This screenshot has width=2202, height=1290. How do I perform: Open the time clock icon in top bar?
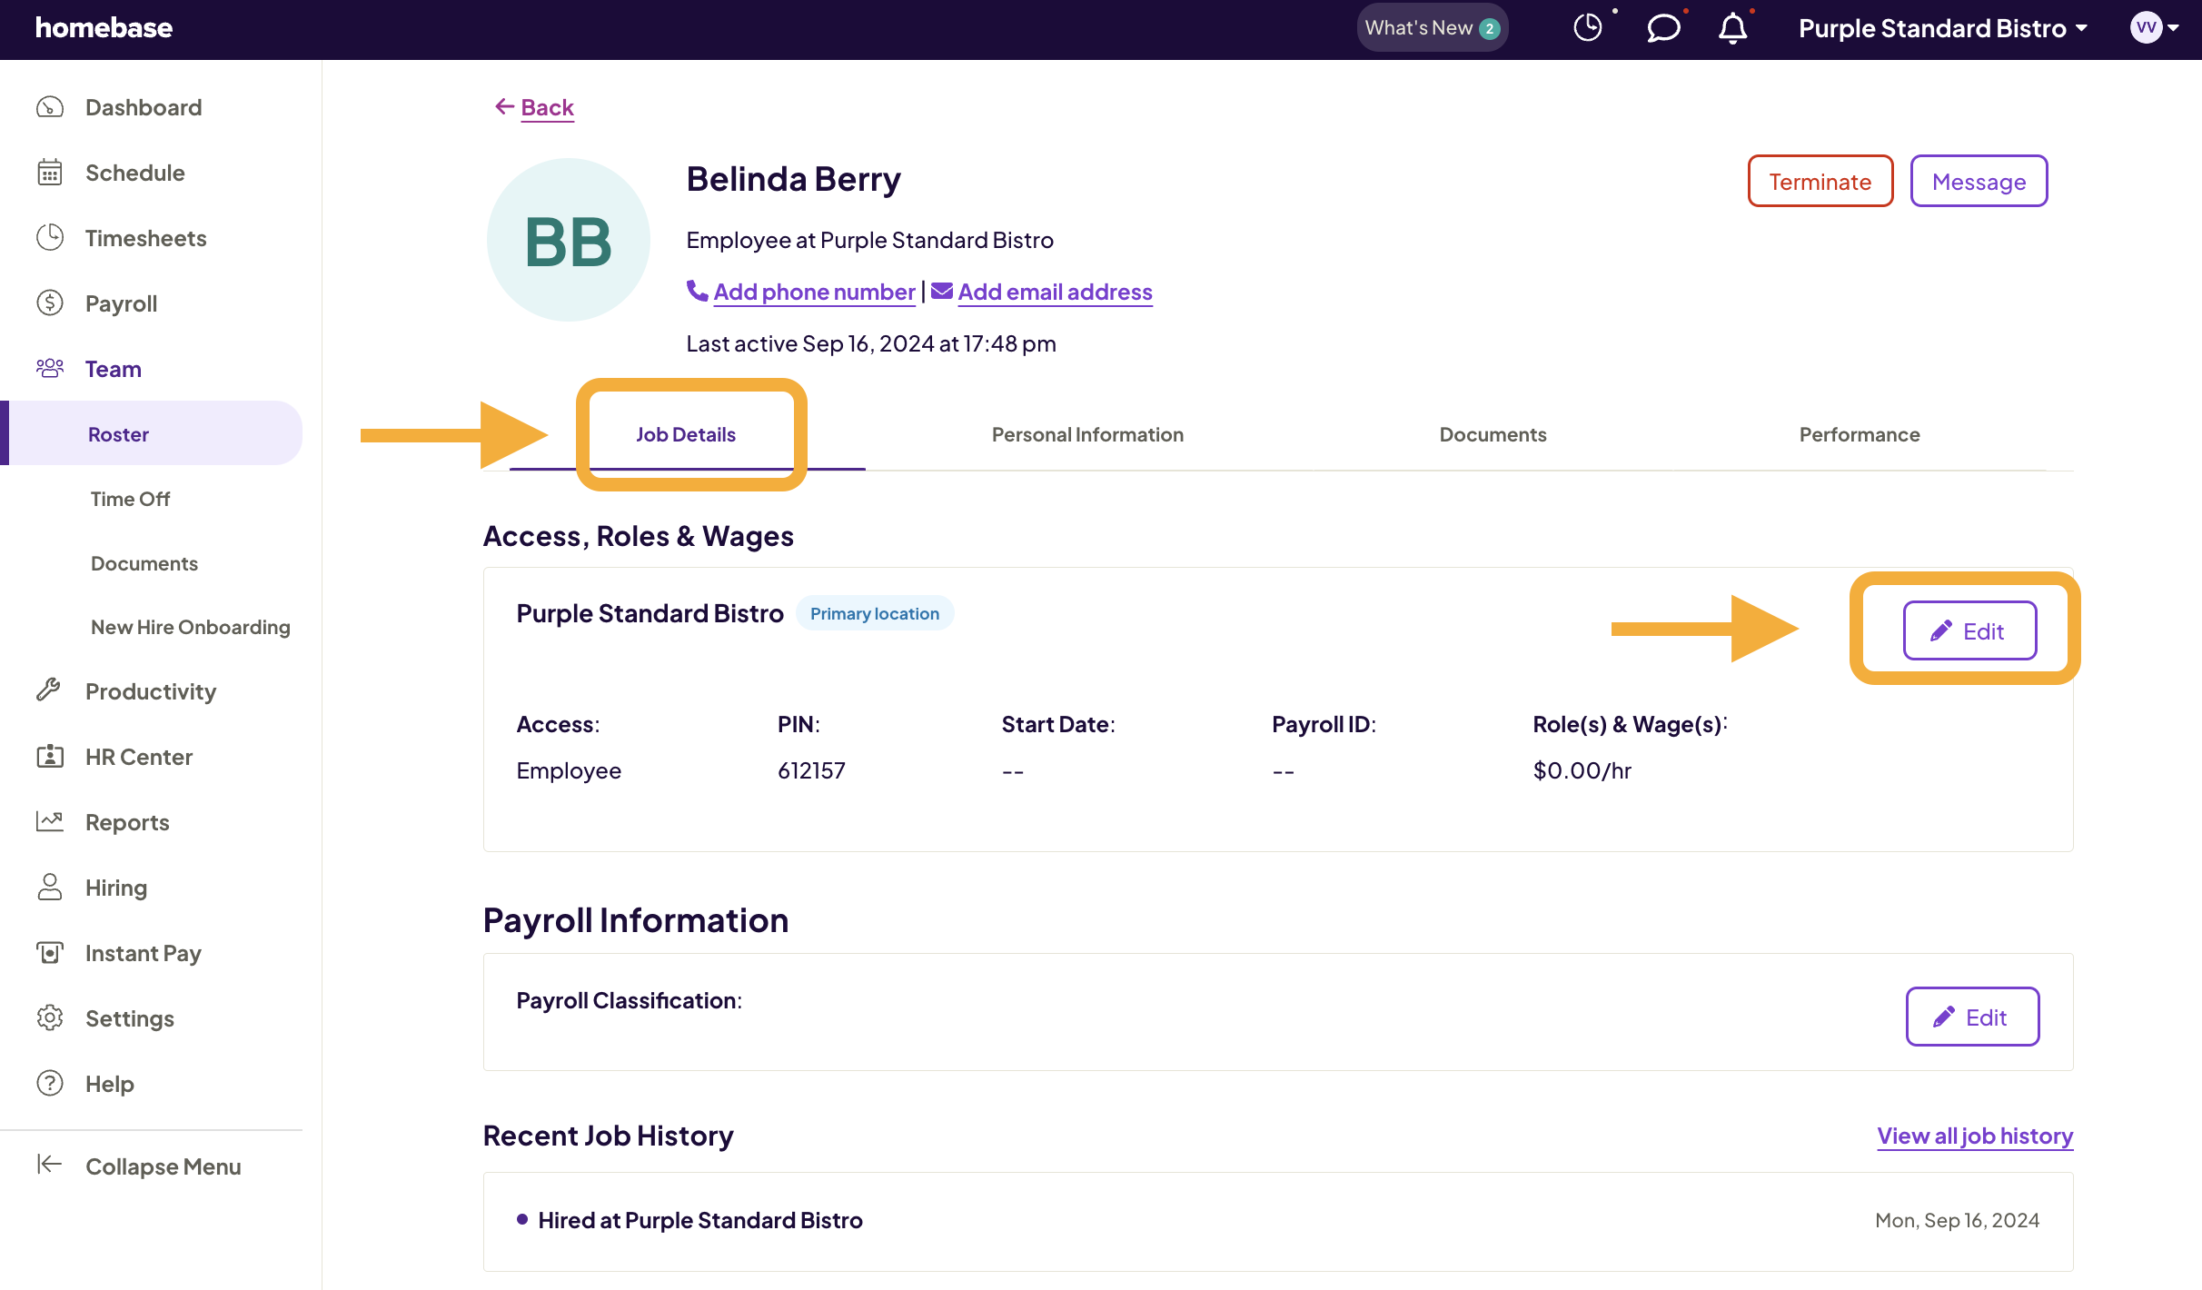pos(1588,27)
